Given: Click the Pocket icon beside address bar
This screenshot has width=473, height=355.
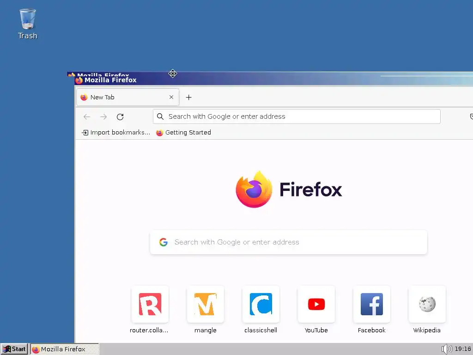Looking at the screenshot, I should pos(471,116).
